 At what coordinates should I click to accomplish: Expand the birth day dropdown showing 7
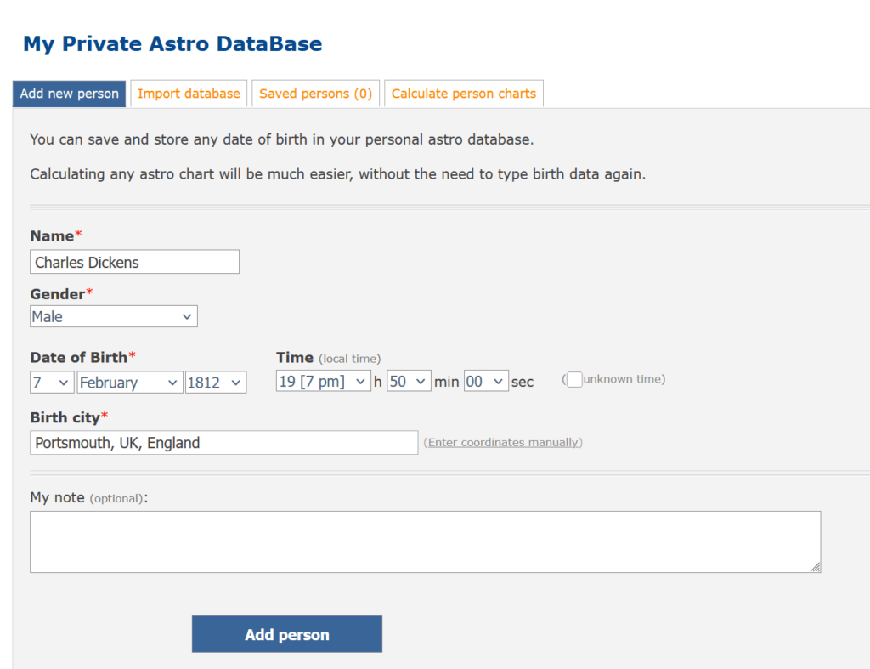52,383
